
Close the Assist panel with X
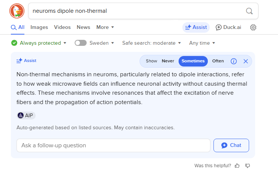[x=246, y=61]
